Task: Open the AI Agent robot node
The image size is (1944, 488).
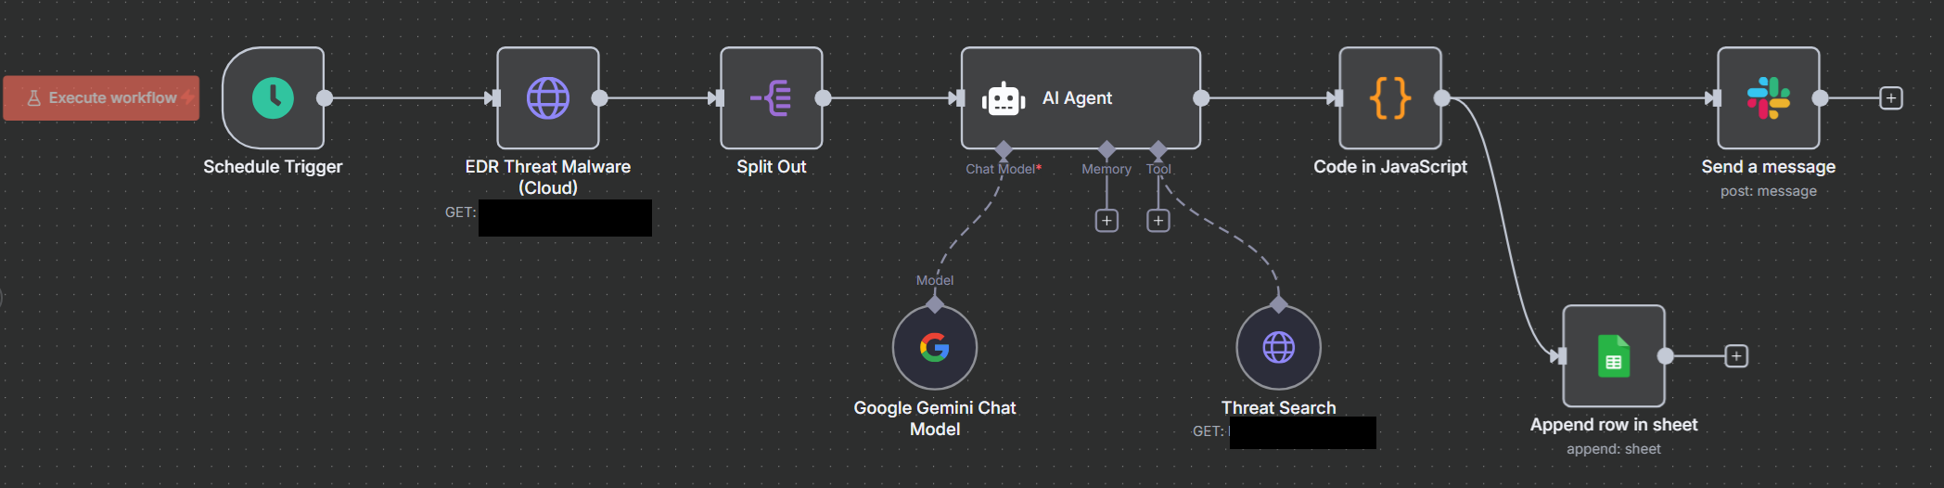Action: (1081, 98)
